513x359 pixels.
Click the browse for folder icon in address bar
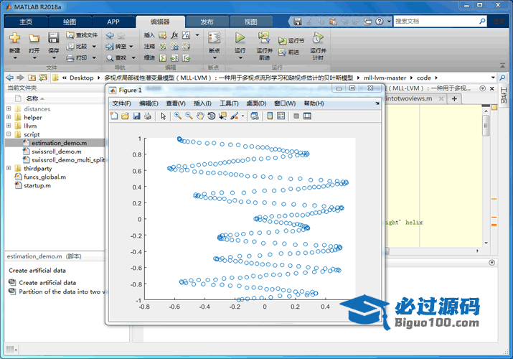(43, 78)
